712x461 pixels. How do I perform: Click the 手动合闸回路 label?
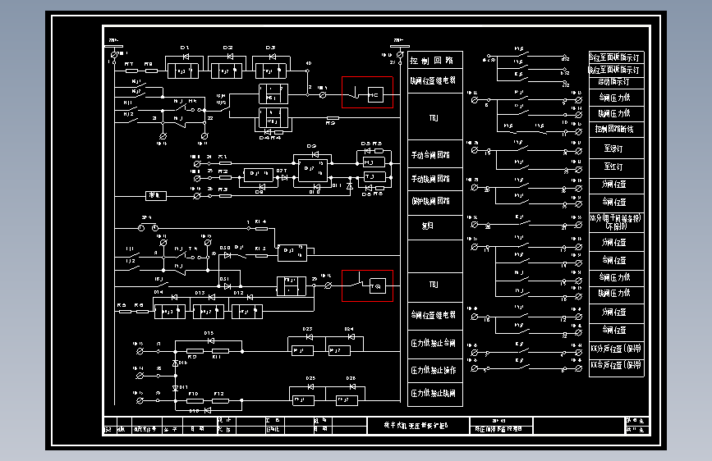430,155
